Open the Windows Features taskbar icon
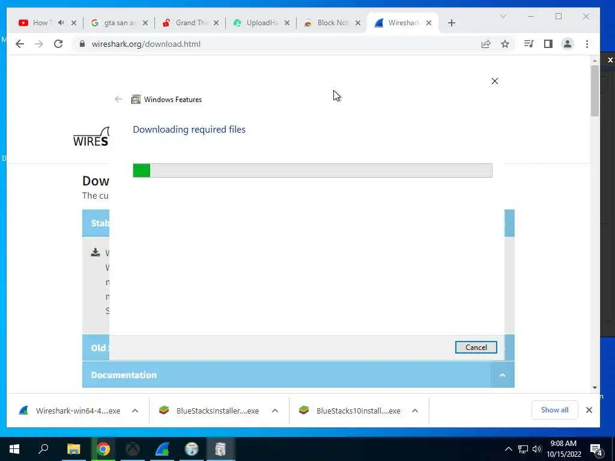The width and height of the screenshot is (615, 461). pos(221,449)
